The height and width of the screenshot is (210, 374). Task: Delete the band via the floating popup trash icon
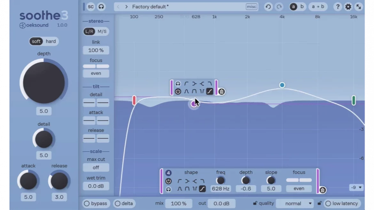click(x=221, y=92)
